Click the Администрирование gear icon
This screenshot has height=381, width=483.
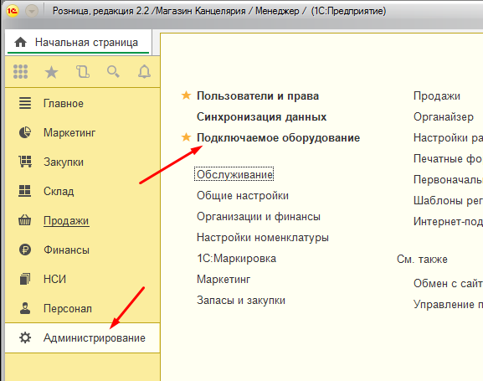click(25, 337)
